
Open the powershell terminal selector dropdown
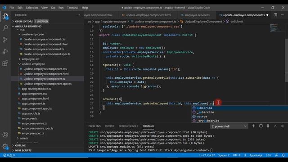tap(229, 126)
